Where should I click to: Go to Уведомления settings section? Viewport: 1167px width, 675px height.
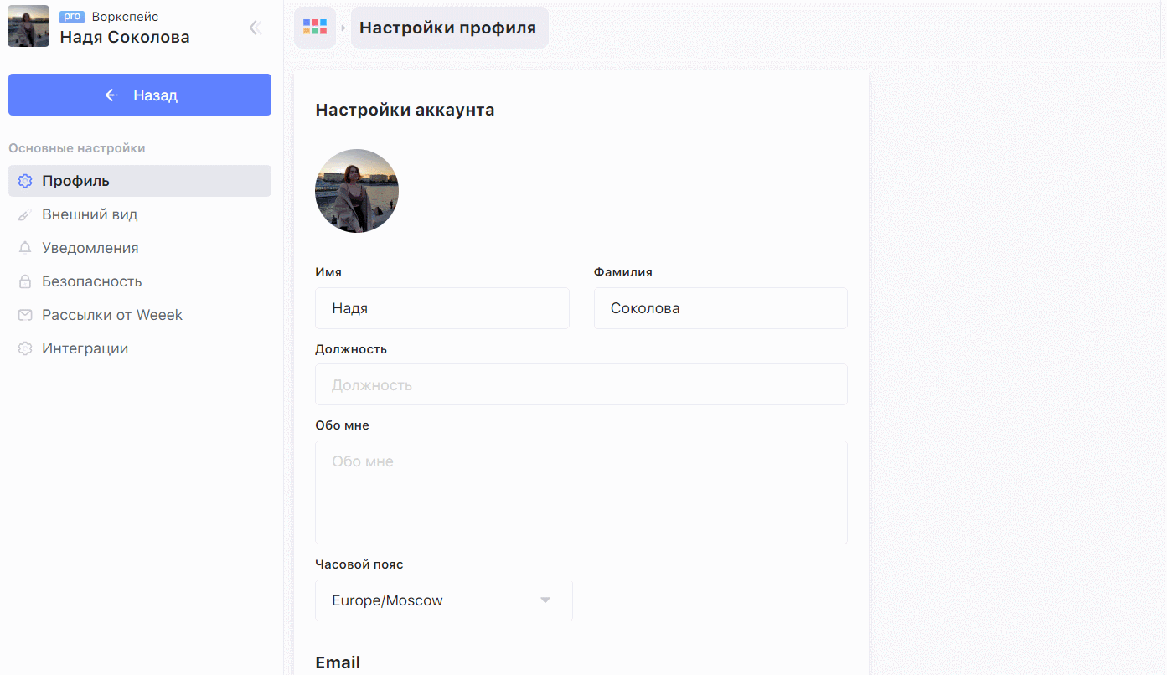pyautogui.click(x=90, y=248)
